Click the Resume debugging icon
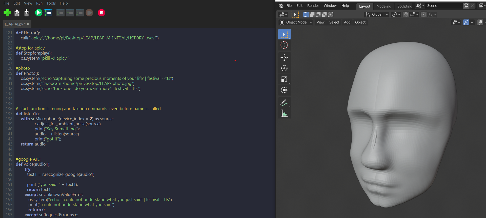 pyautogui.click(x=89, y=13)
